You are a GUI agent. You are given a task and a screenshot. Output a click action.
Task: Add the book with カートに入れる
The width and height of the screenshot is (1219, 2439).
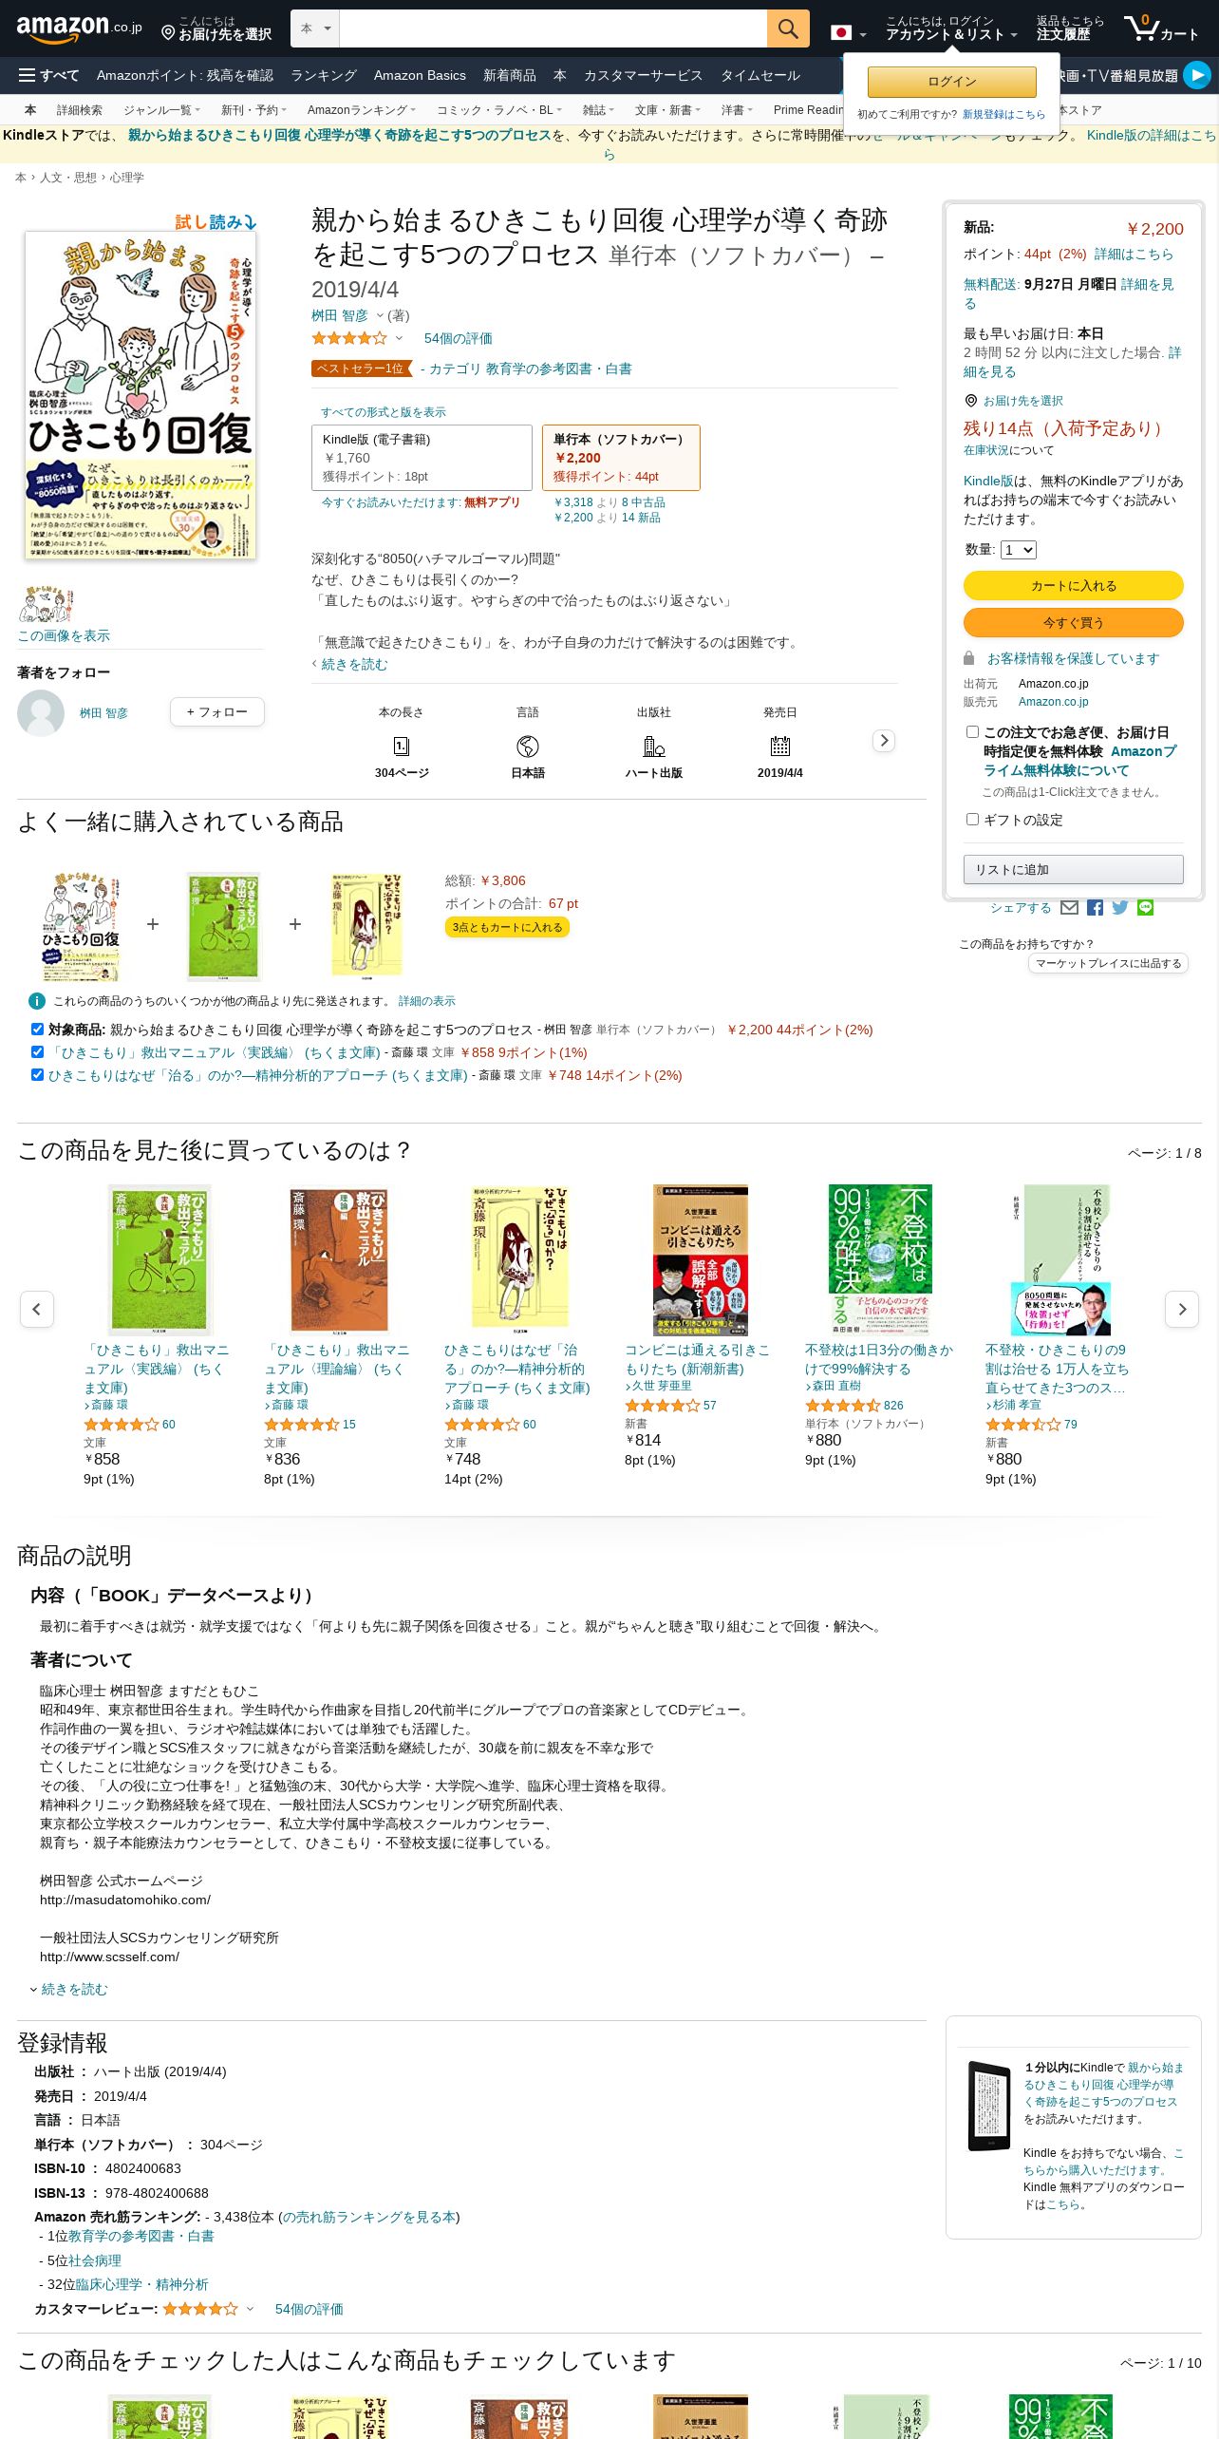[x=1073, y=586]
